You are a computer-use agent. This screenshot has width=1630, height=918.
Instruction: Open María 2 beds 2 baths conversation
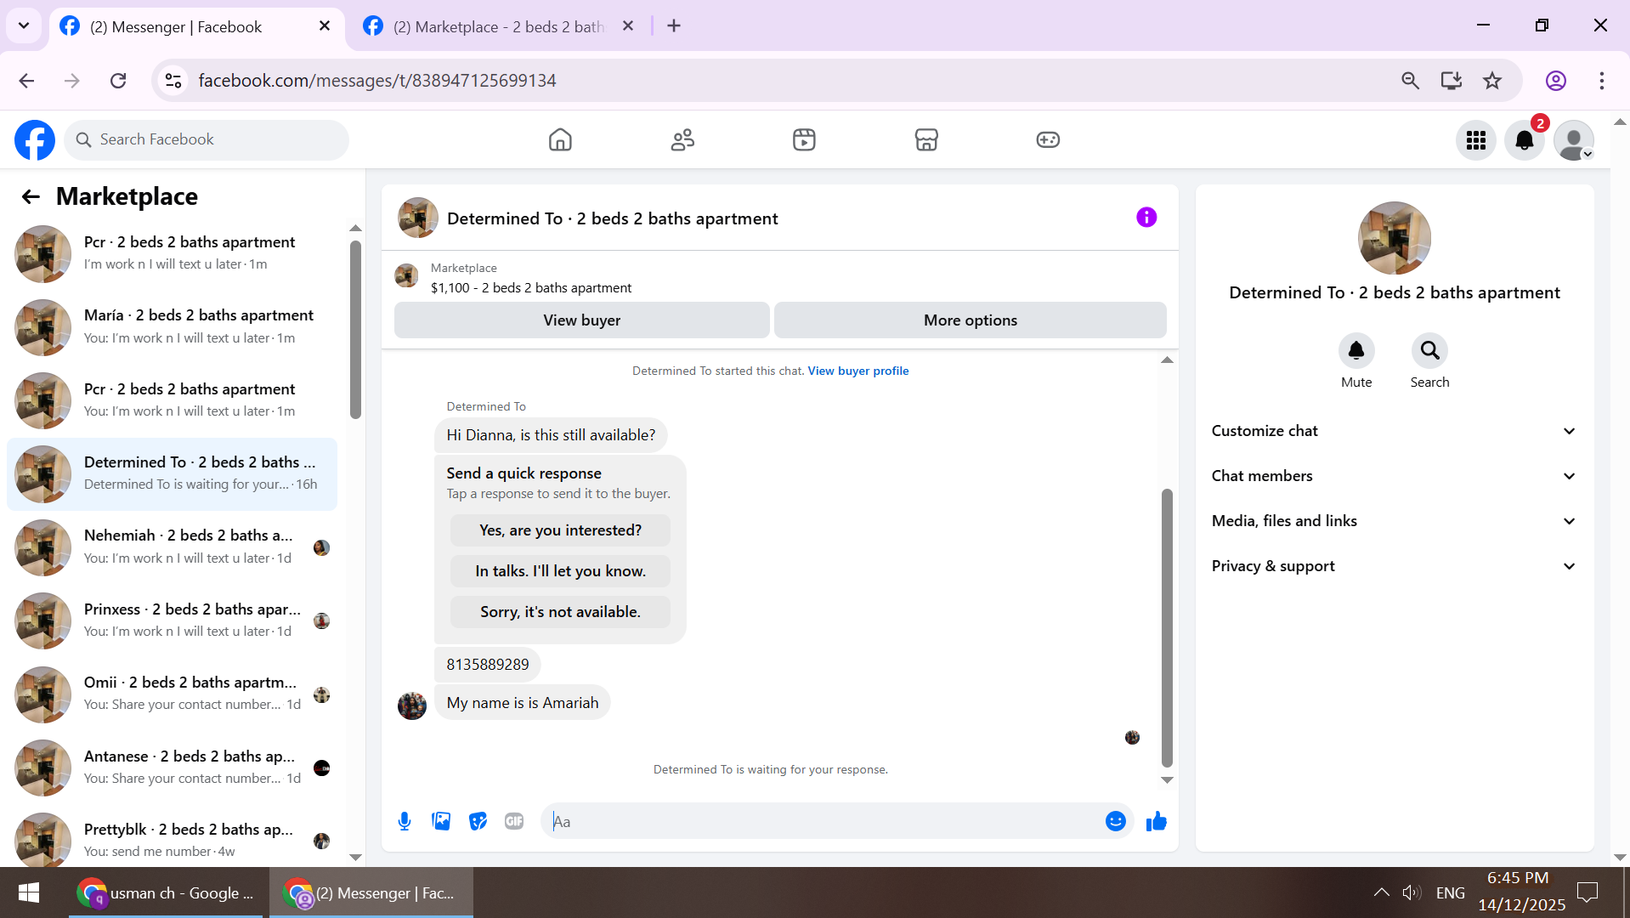tap(173, 327)
